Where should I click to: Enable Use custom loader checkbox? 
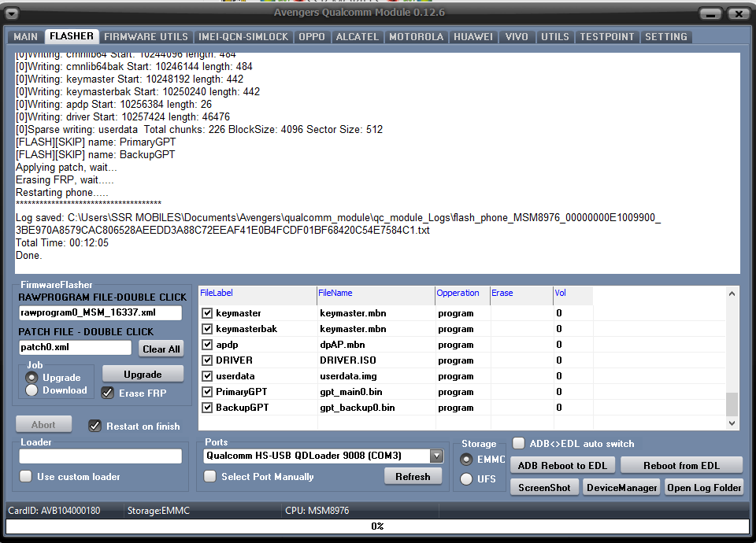tap(25, 477)
